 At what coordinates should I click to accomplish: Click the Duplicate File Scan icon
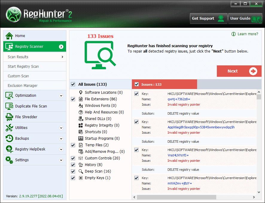tap(10, 106)
